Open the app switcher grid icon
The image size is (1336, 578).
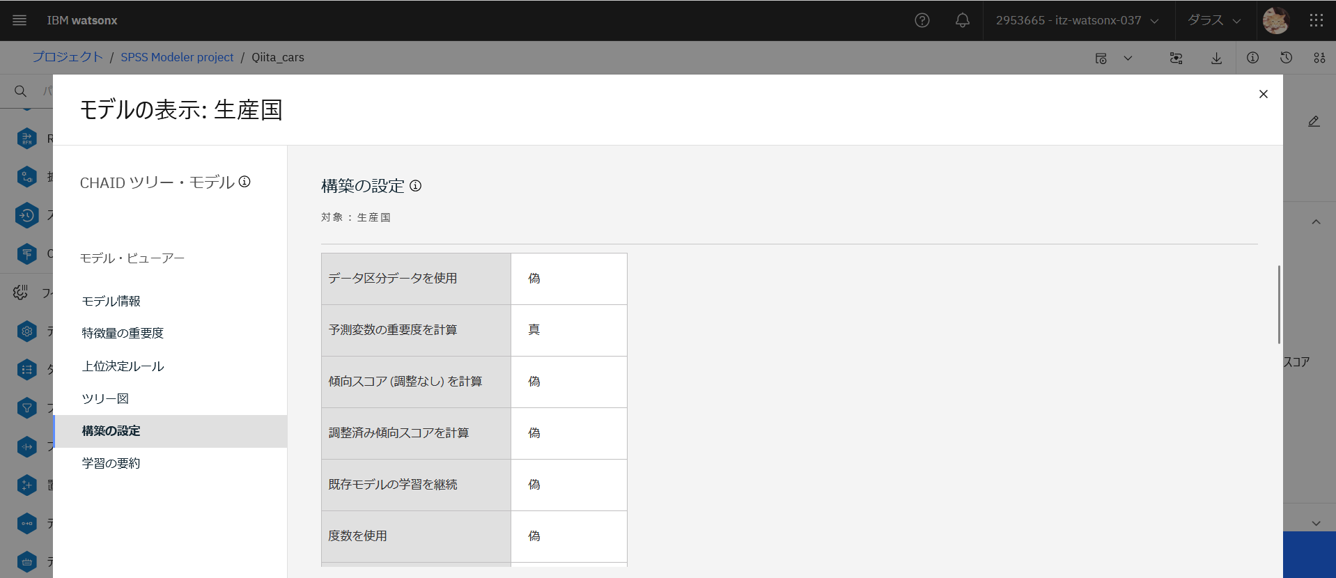pyautogui.click(x=1316, y=20)
